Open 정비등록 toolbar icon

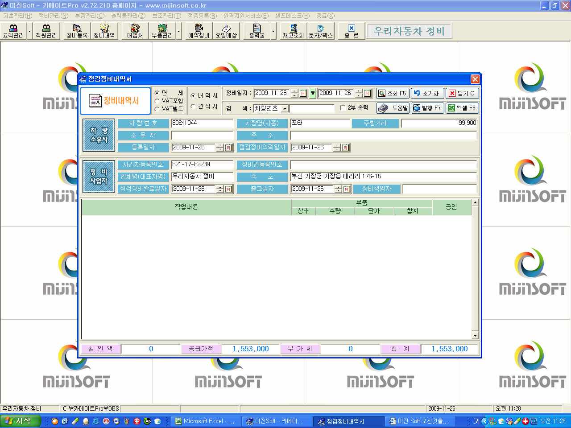pos(77,31)
